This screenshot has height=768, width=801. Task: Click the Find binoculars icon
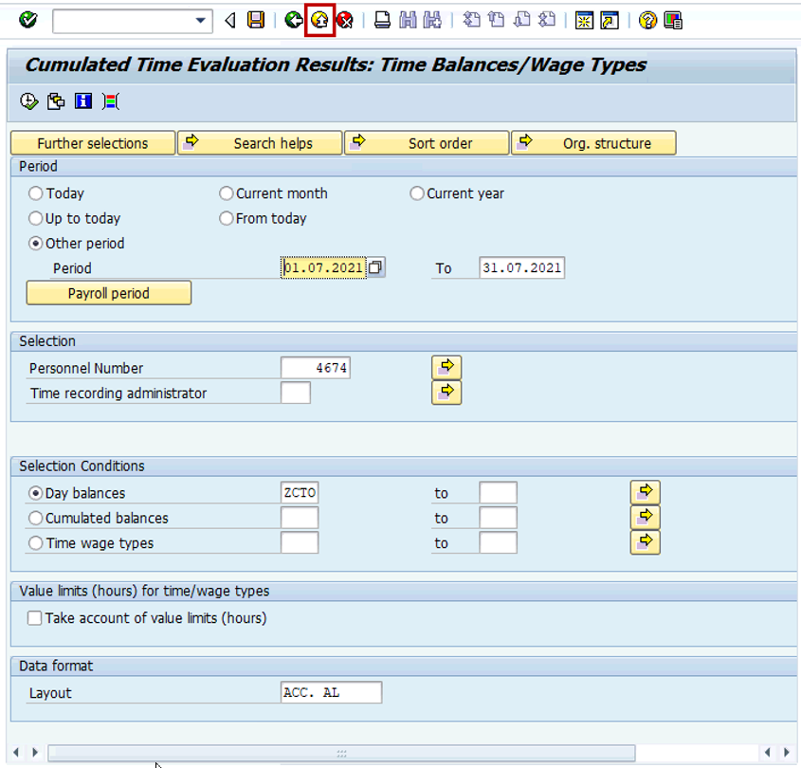pyautogui.click(x=408, y=21)
